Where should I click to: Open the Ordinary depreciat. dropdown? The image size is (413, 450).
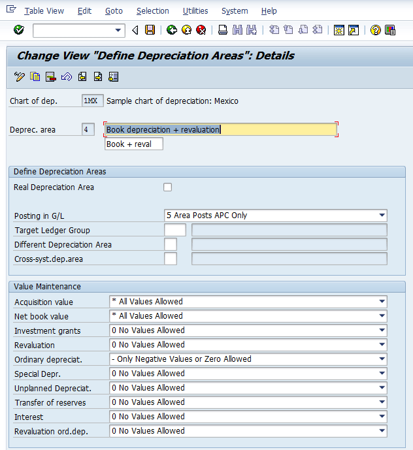[x=382, y=359]
